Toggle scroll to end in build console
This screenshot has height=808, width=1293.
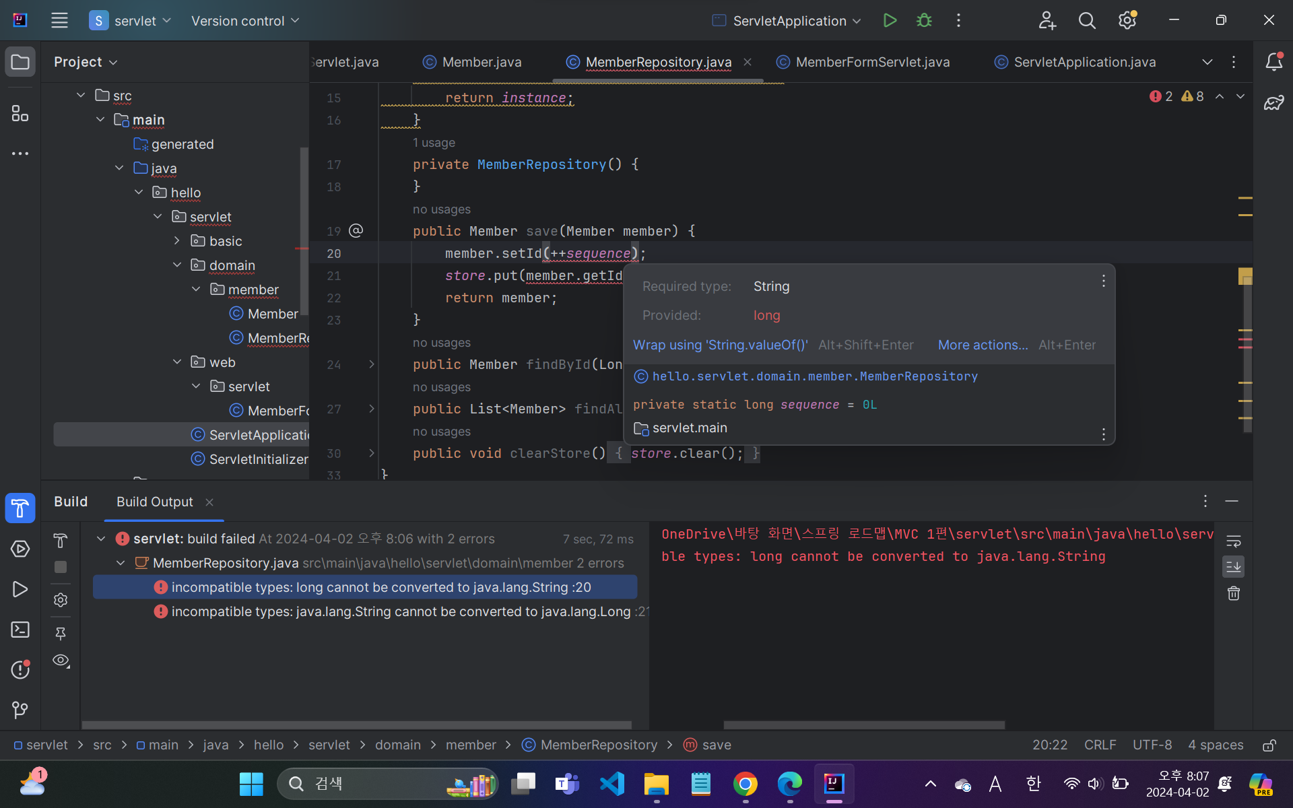pyautogui.click(x=1233, y=567)
